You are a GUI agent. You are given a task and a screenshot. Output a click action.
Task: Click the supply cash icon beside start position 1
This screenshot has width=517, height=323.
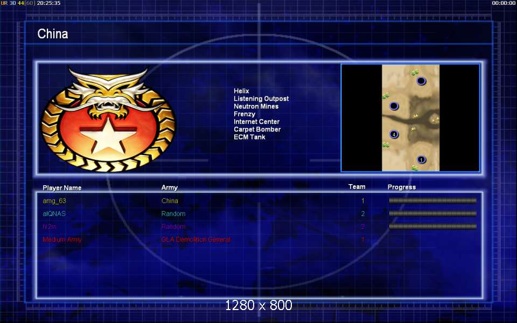(x=415, y=168)
